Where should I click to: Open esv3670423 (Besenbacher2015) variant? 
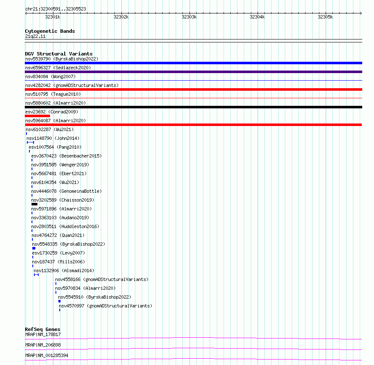66,156
